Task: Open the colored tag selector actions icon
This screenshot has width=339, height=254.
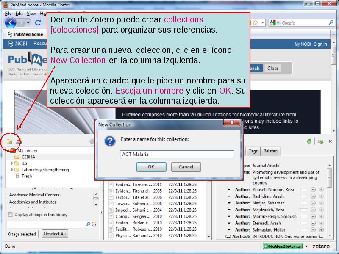Action: tap(94, 224)
